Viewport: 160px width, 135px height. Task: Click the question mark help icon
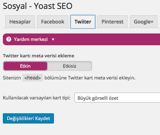pos(9,39)
